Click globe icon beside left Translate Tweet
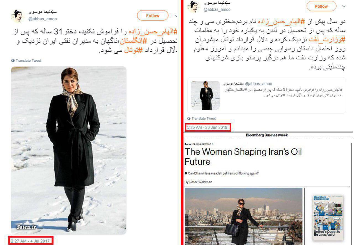Image resolution: width=354 pixels, height=245 pixels. click(x=13, y=61)
